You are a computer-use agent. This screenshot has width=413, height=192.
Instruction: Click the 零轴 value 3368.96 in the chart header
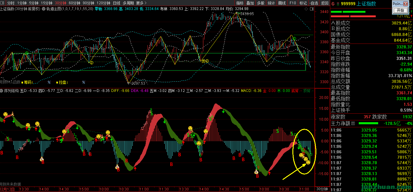111,9
